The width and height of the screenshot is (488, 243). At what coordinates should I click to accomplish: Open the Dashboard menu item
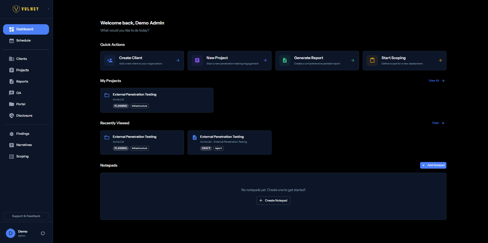pos(26,29)
